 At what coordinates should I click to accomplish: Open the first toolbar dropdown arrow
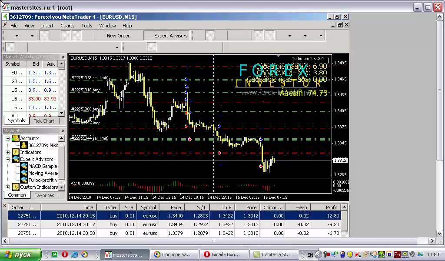tap(17, 36)
